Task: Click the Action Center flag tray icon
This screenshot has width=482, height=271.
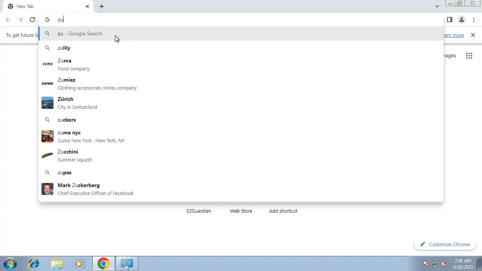Action: pos(426,264)
